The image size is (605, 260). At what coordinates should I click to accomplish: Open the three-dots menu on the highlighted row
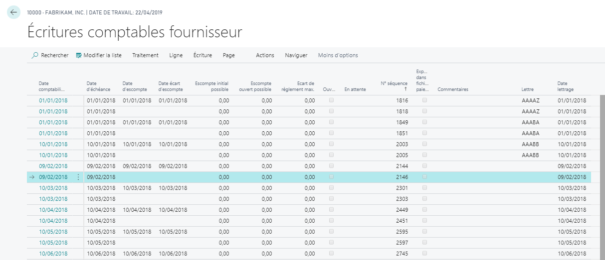tap(78, 177)
